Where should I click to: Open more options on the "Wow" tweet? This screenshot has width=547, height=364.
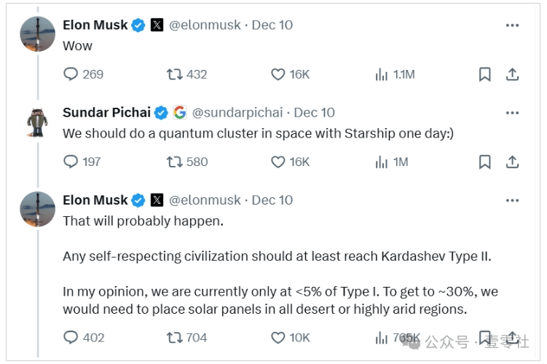point(512,25)
